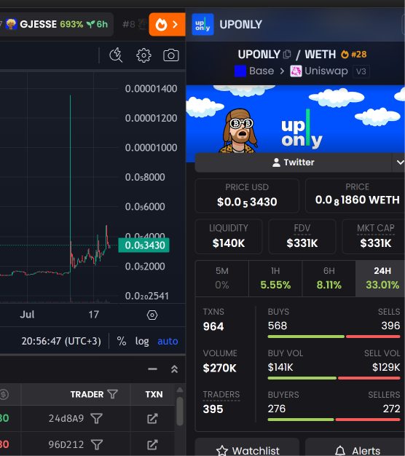Select the VOLUME $270K value
The image size is (405, 456).
[219, 368]
